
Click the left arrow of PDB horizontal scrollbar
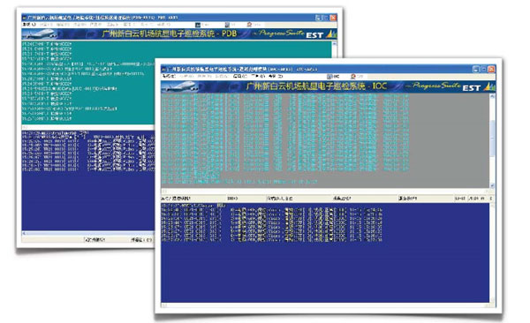24,233
